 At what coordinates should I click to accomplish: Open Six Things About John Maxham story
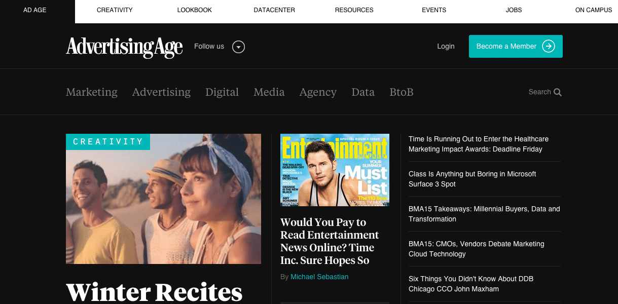pyautogui.click(x=471, y=284)
